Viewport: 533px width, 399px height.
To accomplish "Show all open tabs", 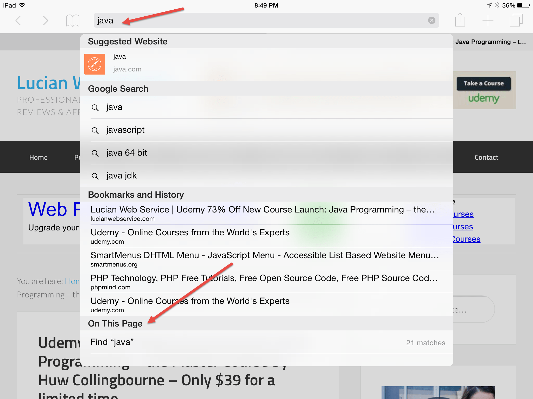I will tap(516, 20).
